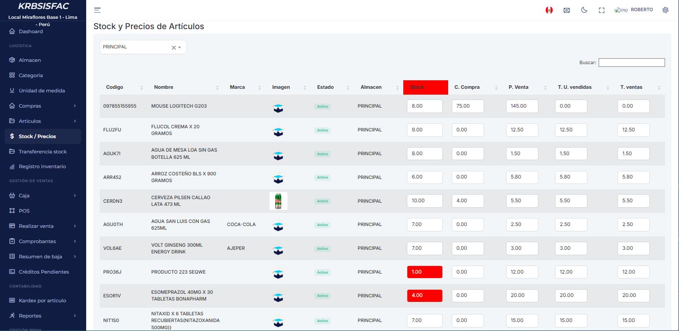Click the Buscar search field

(632, 63)
